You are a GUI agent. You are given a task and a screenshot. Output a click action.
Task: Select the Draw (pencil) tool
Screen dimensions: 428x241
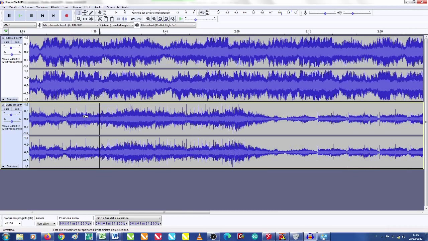point(91,13)
